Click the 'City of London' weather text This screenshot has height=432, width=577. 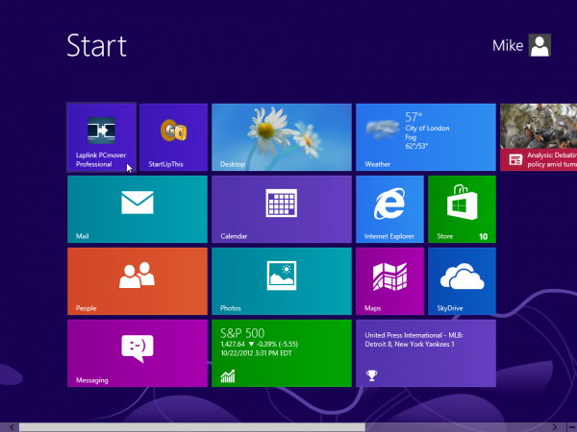tap(427, 129)
